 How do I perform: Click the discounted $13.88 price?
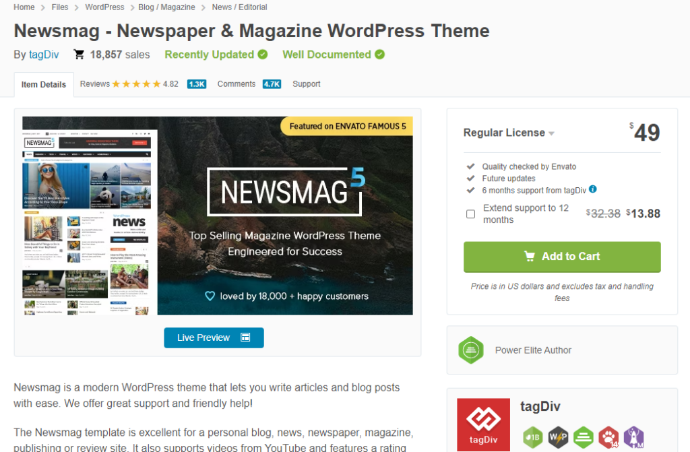(x=644, y=214)
